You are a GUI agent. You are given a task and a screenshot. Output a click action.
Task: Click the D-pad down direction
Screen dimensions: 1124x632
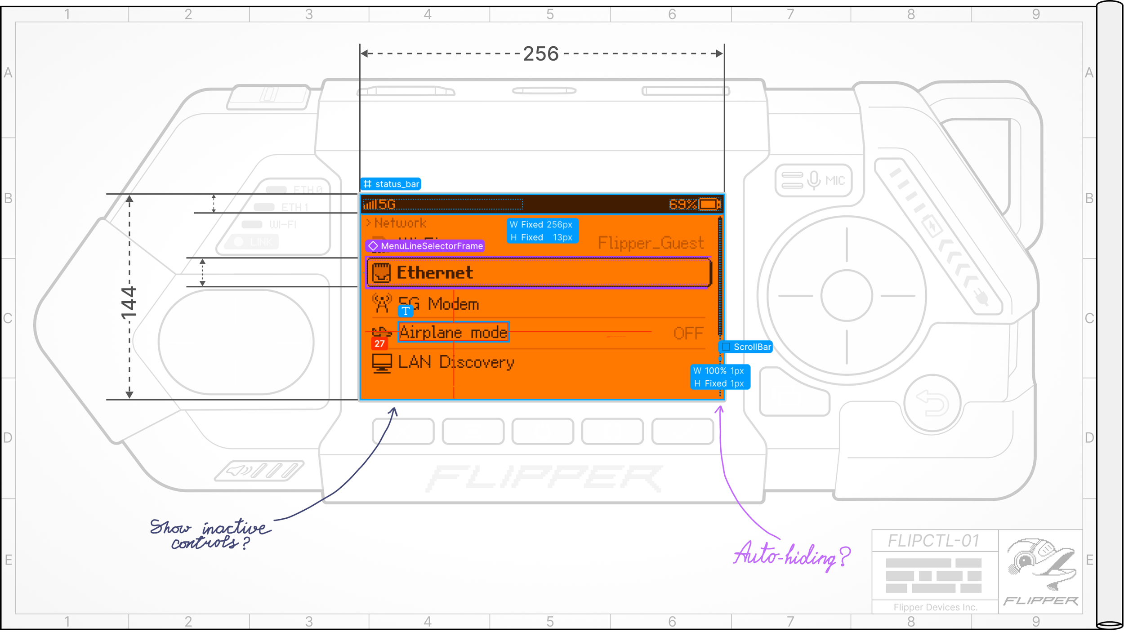point(847,347)
